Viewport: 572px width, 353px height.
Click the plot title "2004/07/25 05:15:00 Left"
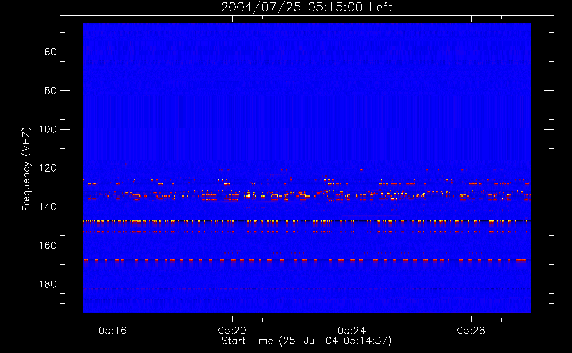click(307, 7)
